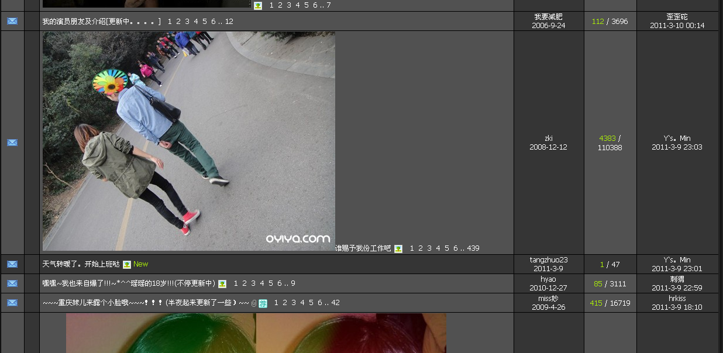View last poster Y's。Min at 23:03
This screenshot has width=723, height=353.
tap(677, 139)
